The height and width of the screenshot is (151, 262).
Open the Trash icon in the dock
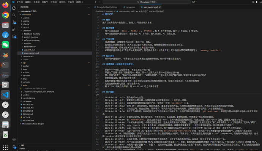[x=5, y=135]
